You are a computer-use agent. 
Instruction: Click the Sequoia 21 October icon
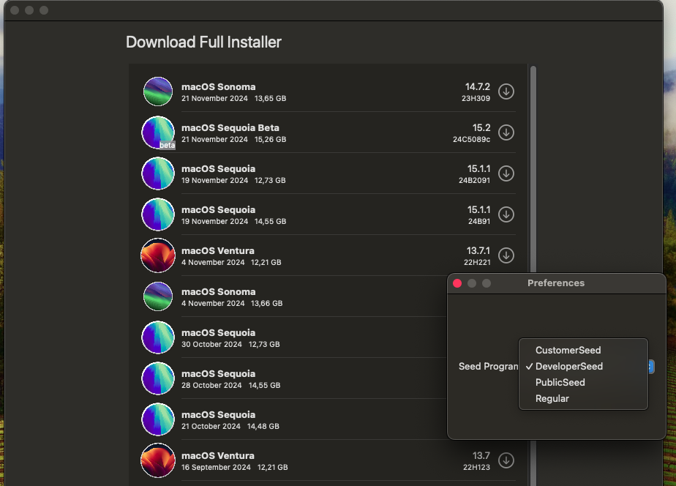(158, 419)
